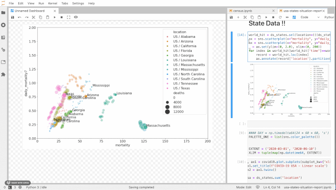The image size is (336, 190).
Task: Toggle dashboard fullscreen mode
Action: [69, 17]
